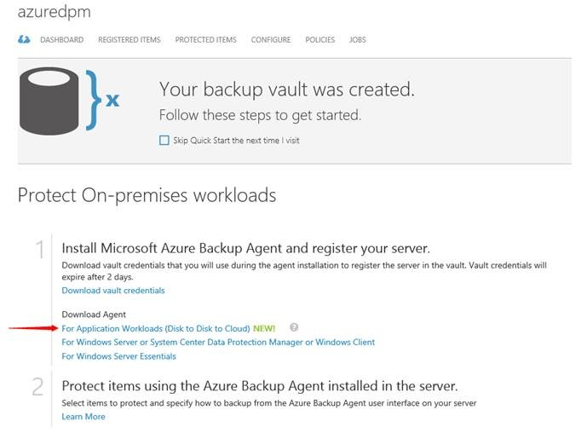Download agent for Windows Server or System Center DPM

(218, 343)
